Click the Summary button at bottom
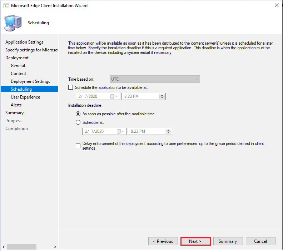 point(228,241)
